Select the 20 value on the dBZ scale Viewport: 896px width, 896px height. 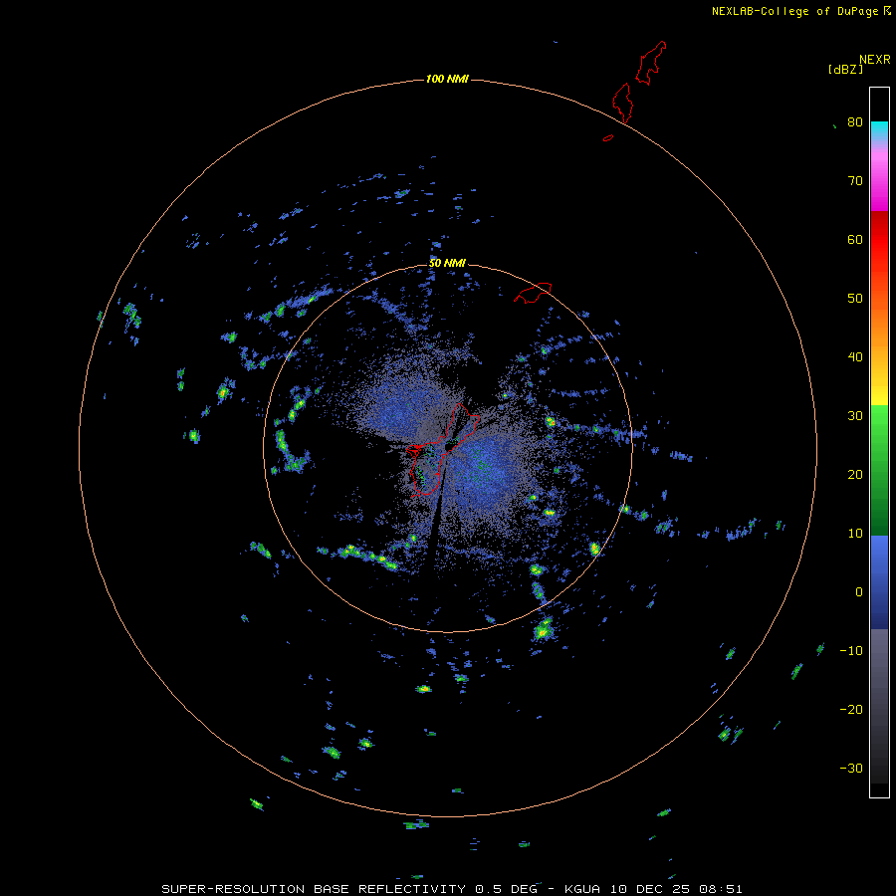pos(855,475)
